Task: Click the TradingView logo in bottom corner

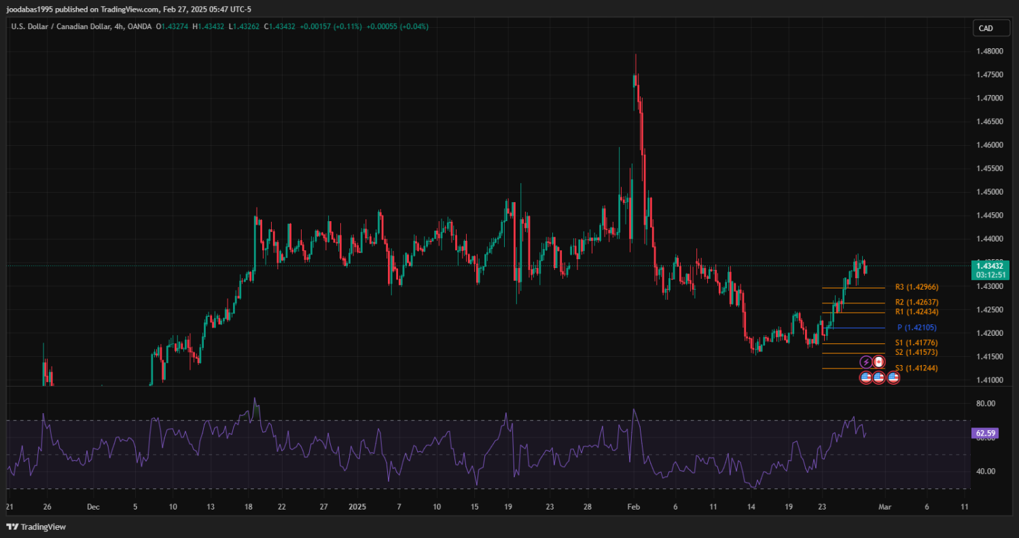Action: [36, 527]
